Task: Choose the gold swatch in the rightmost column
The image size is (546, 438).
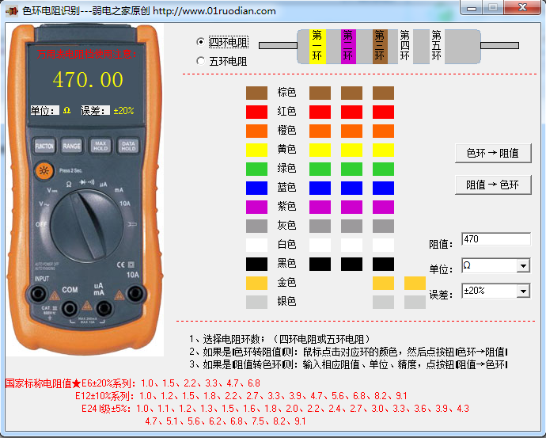Action: point(415,283)
